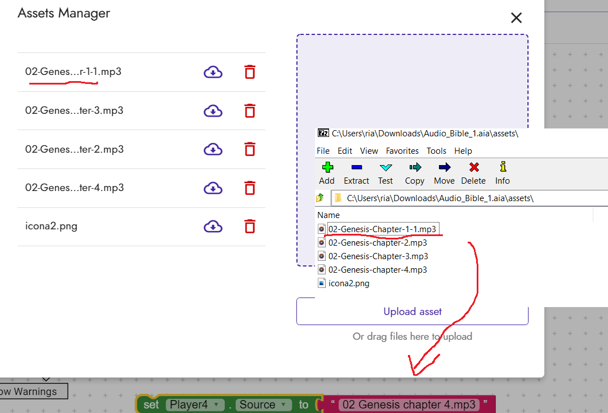Image resolution: width=608 pixels, height=413 pixels.
Task: Click the 7-Zip address path field
Action: click(x=468, y=198)
